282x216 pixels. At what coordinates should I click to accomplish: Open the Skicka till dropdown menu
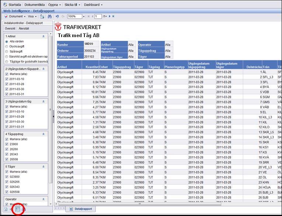pyautogui.click(x=72, y=5)
